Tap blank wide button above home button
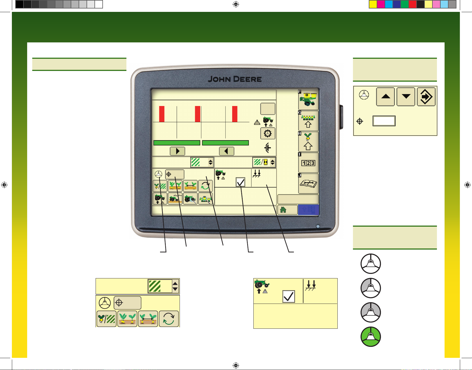 pyautogui.click(x=298, y=199)
